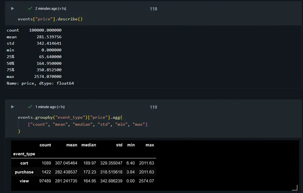Click the 'max' column header in table
This screenshot has width=303, height=193.
(x=150, y=145)
